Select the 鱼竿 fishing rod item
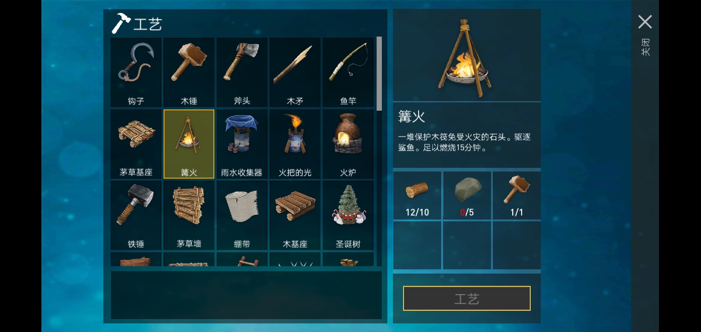Viewport: 701px width, 332px height. click(x=348, y=73)
